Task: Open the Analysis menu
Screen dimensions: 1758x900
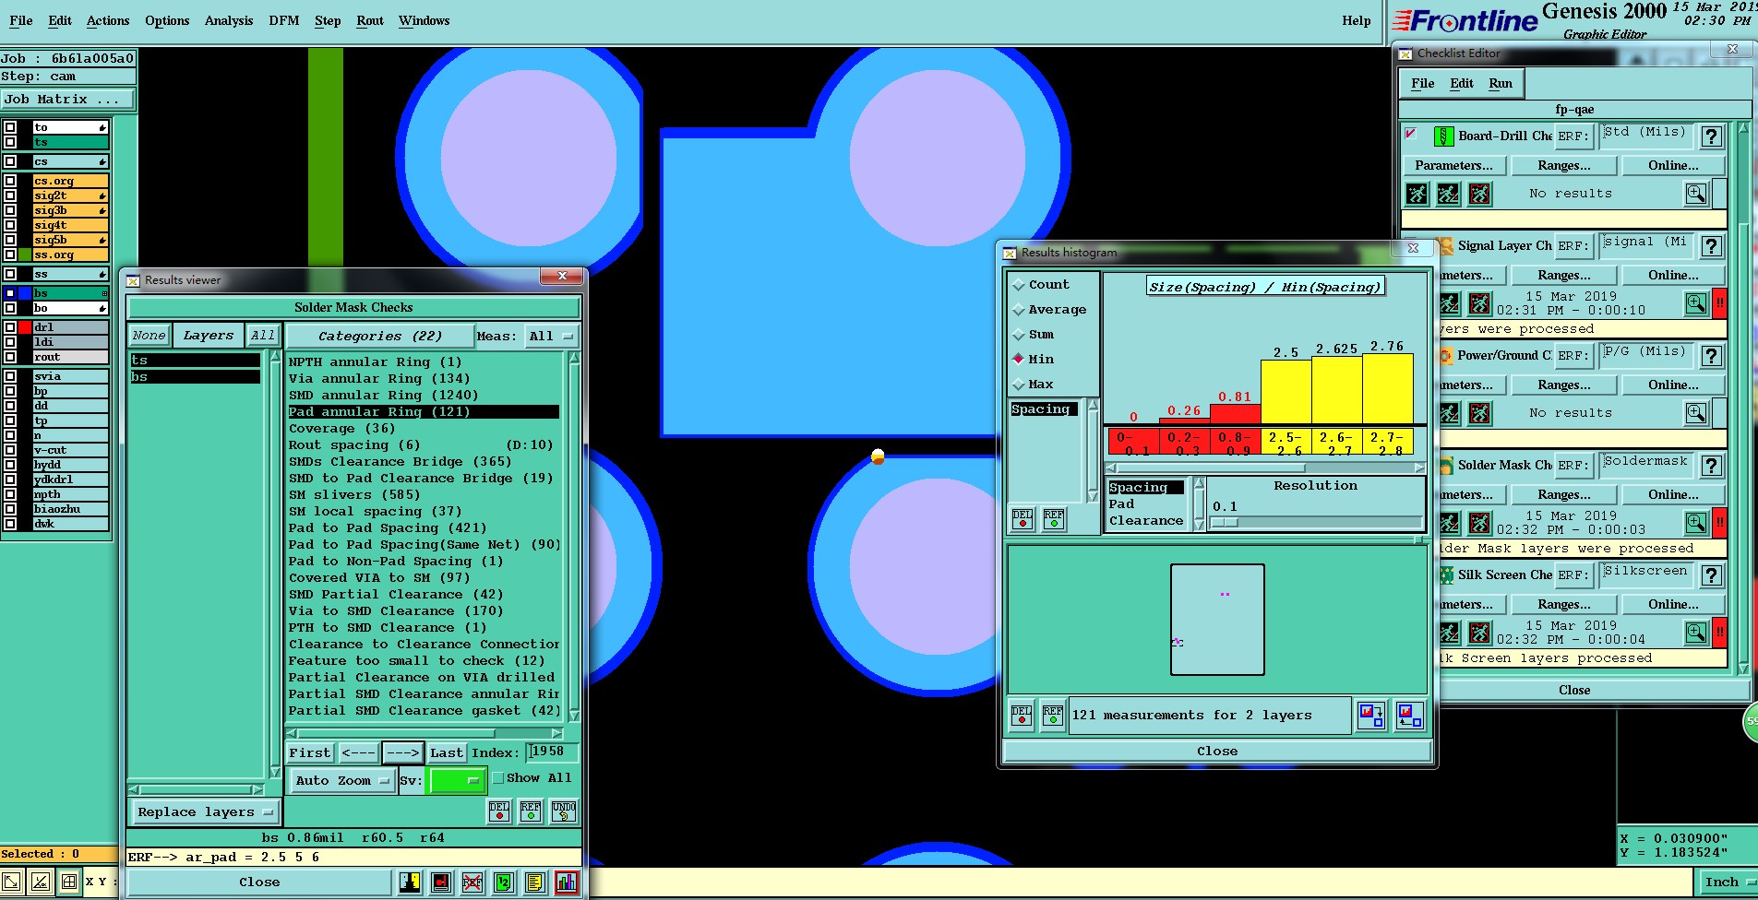Action: tap(229, 20)
